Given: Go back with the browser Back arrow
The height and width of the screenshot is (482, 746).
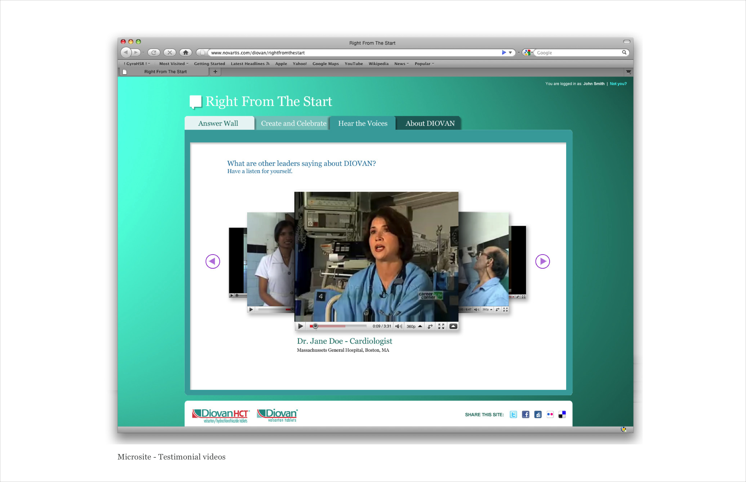Looking at the screenshot, I should pyautogui.click(x=126, y=52).
